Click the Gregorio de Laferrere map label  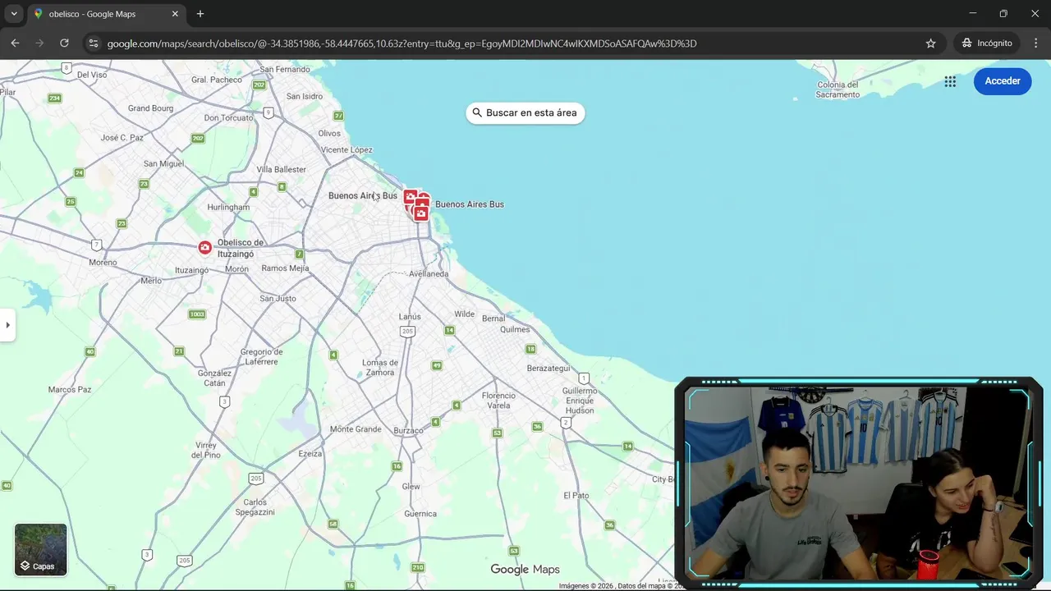pos(261,356)
